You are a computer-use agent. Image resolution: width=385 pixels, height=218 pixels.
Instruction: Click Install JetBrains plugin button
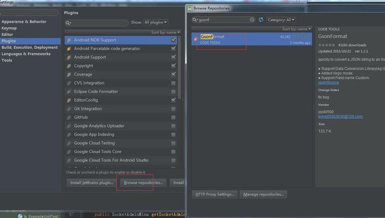tap(92, 183)
